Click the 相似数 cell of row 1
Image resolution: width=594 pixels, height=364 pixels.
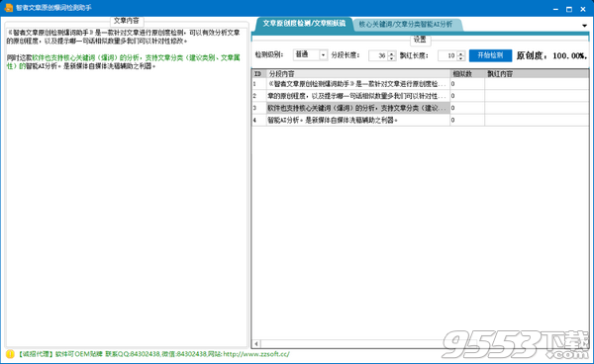coord(467,84)
